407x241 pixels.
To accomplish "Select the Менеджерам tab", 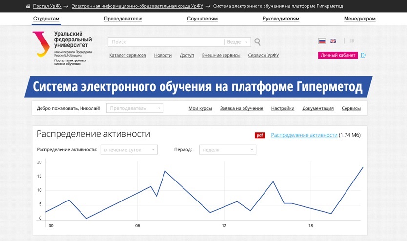I will pos(360,19).
